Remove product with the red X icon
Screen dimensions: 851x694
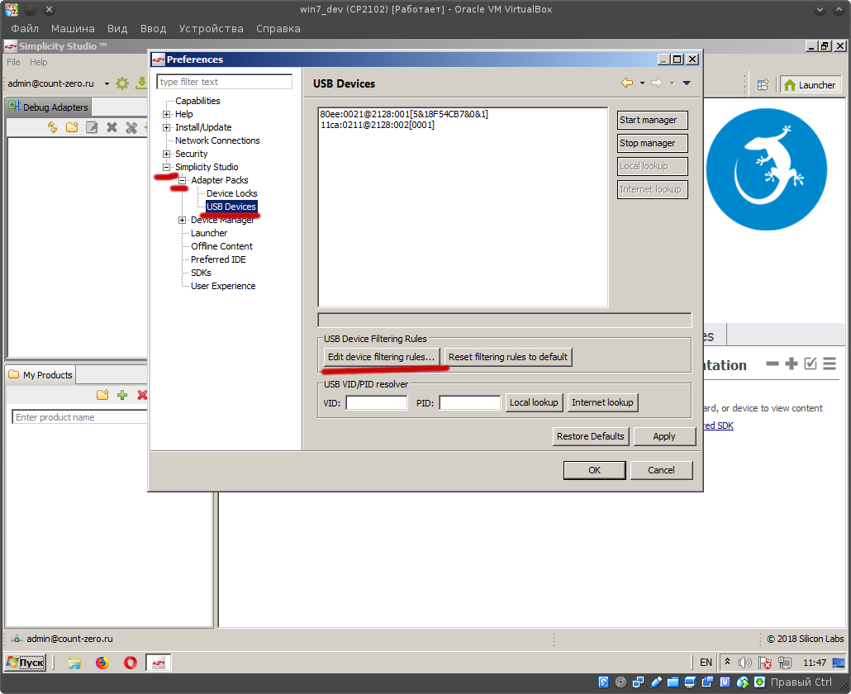pos(142,395)
